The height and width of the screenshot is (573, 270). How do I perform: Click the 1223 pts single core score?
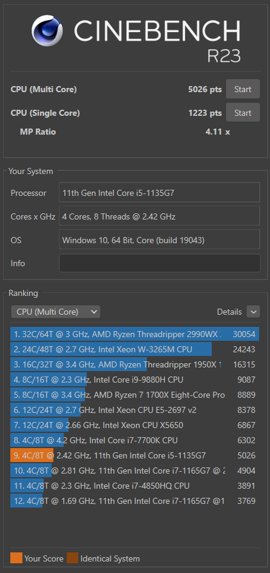pyautogui.click(x=205, y=113)
